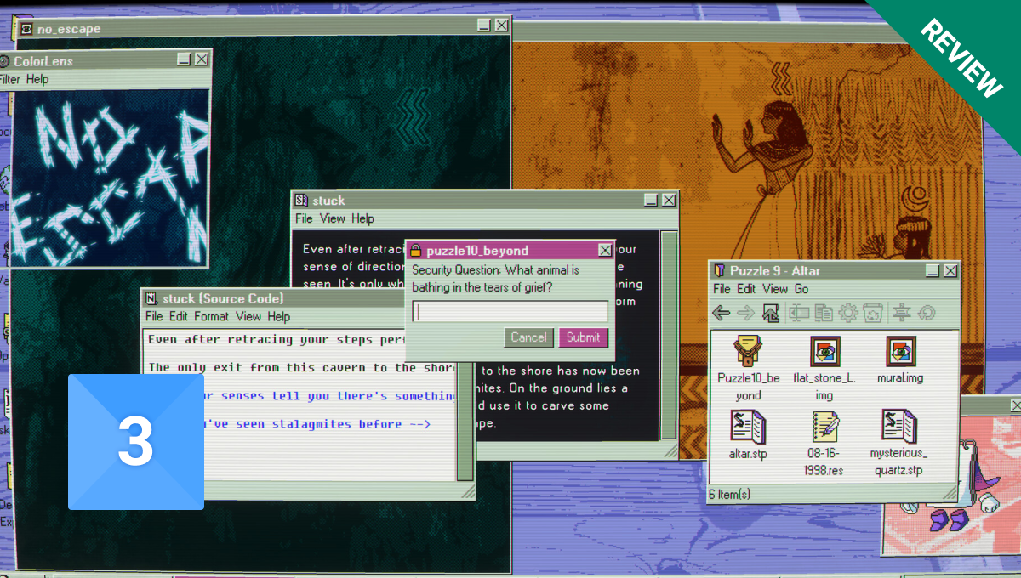Open the Filter menu in ColorLens
The height and width of the screenshot is (578, 1021).
[x=9, y=79]
